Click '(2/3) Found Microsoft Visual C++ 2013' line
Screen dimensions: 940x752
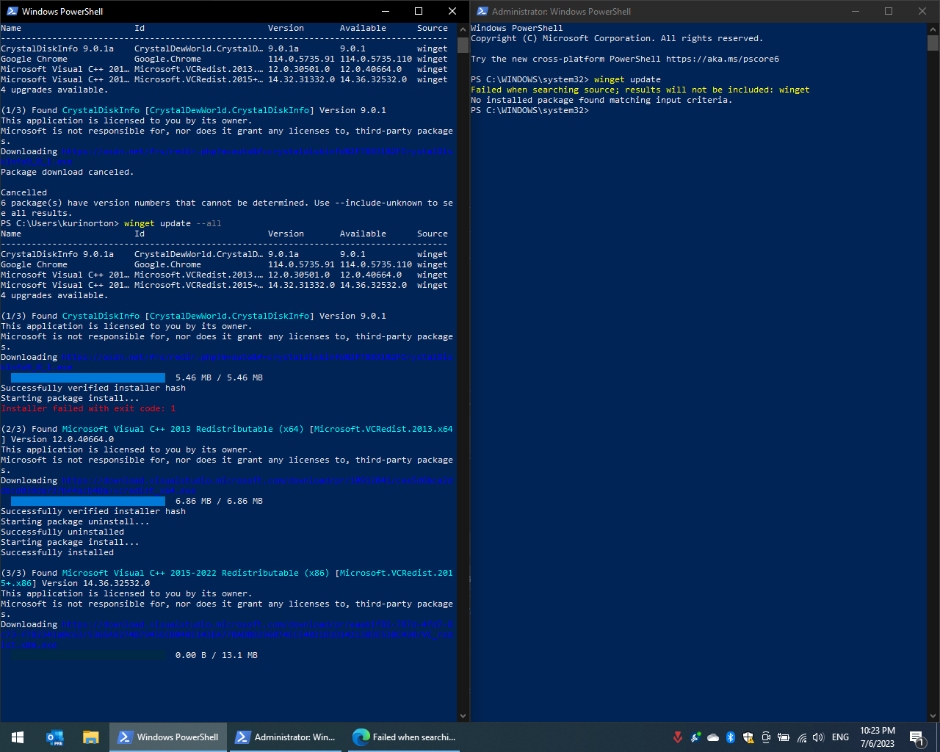click(x=227, y=429)
